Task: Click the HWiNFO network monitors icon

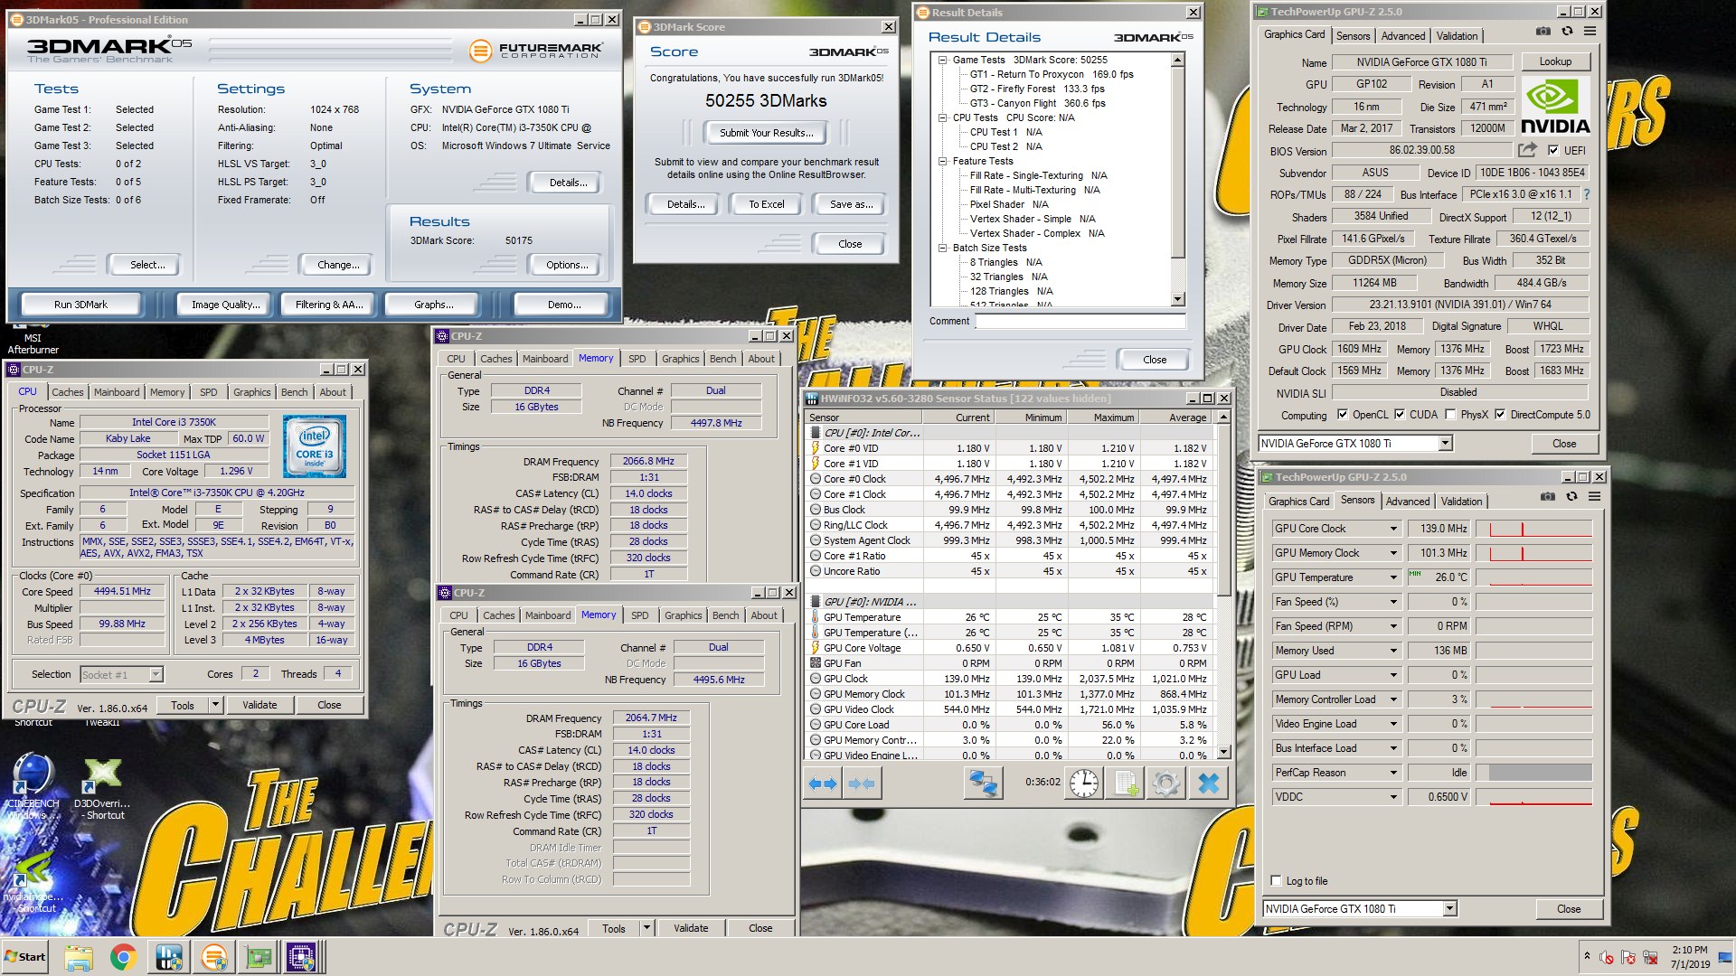Action: [983, 783]
